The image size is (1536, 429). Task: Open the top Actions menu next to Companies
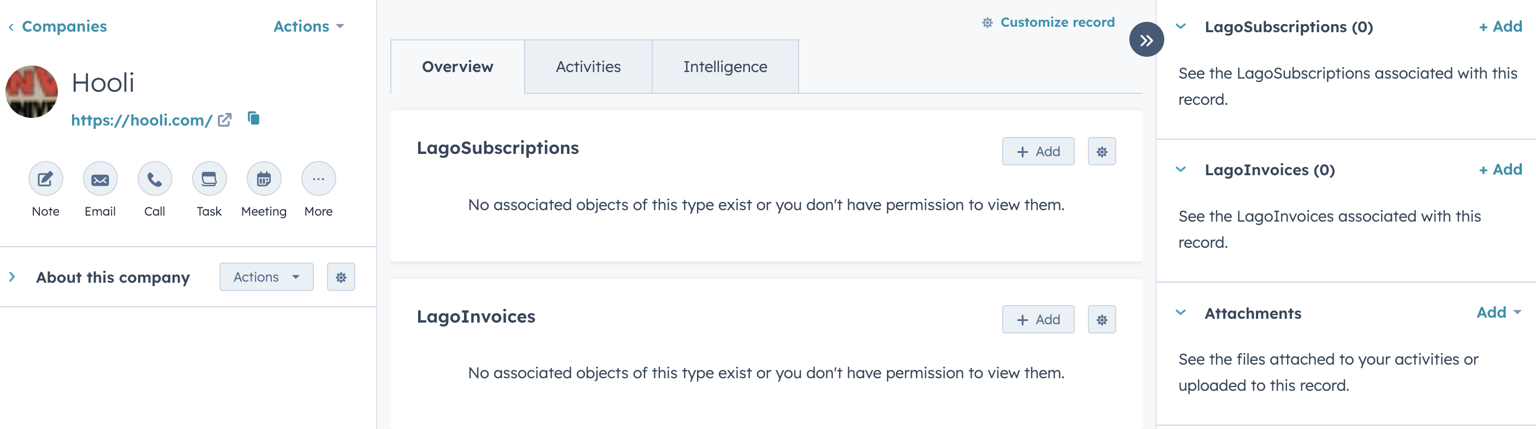tap(308, 26)
